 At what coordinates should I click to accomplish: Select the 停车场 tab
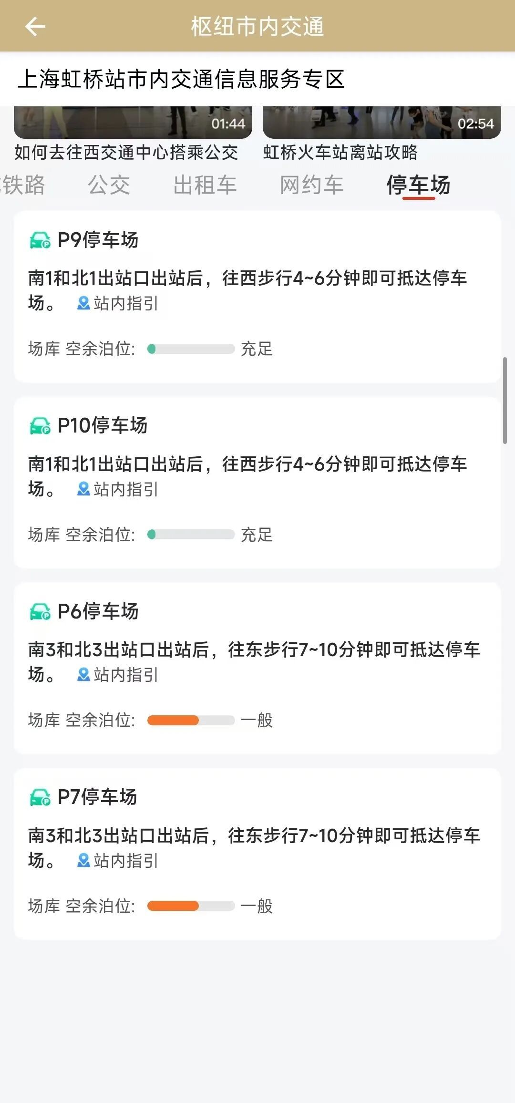point(418,185)
